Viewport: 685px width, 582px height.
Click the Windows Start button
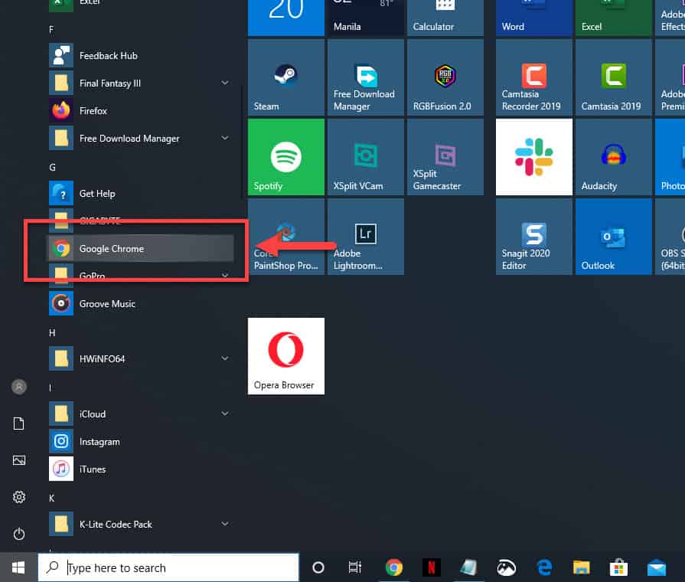click(x=18, y=567)
